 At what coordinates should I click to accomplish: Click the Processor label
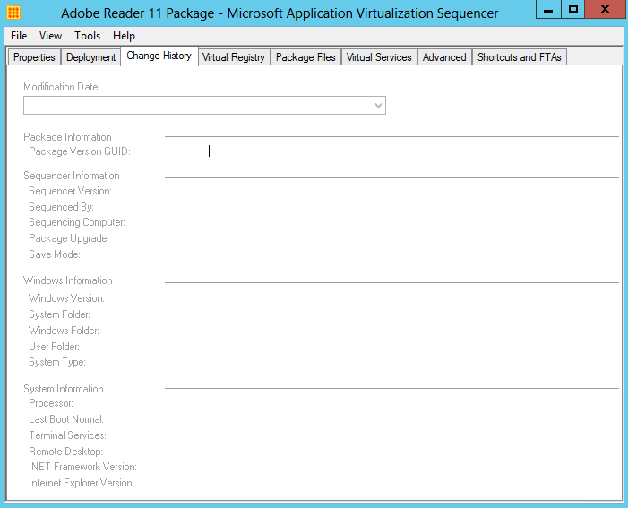tap(51, 403)
